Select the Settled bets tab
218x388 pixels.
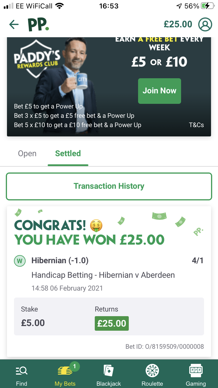point(68,154)
